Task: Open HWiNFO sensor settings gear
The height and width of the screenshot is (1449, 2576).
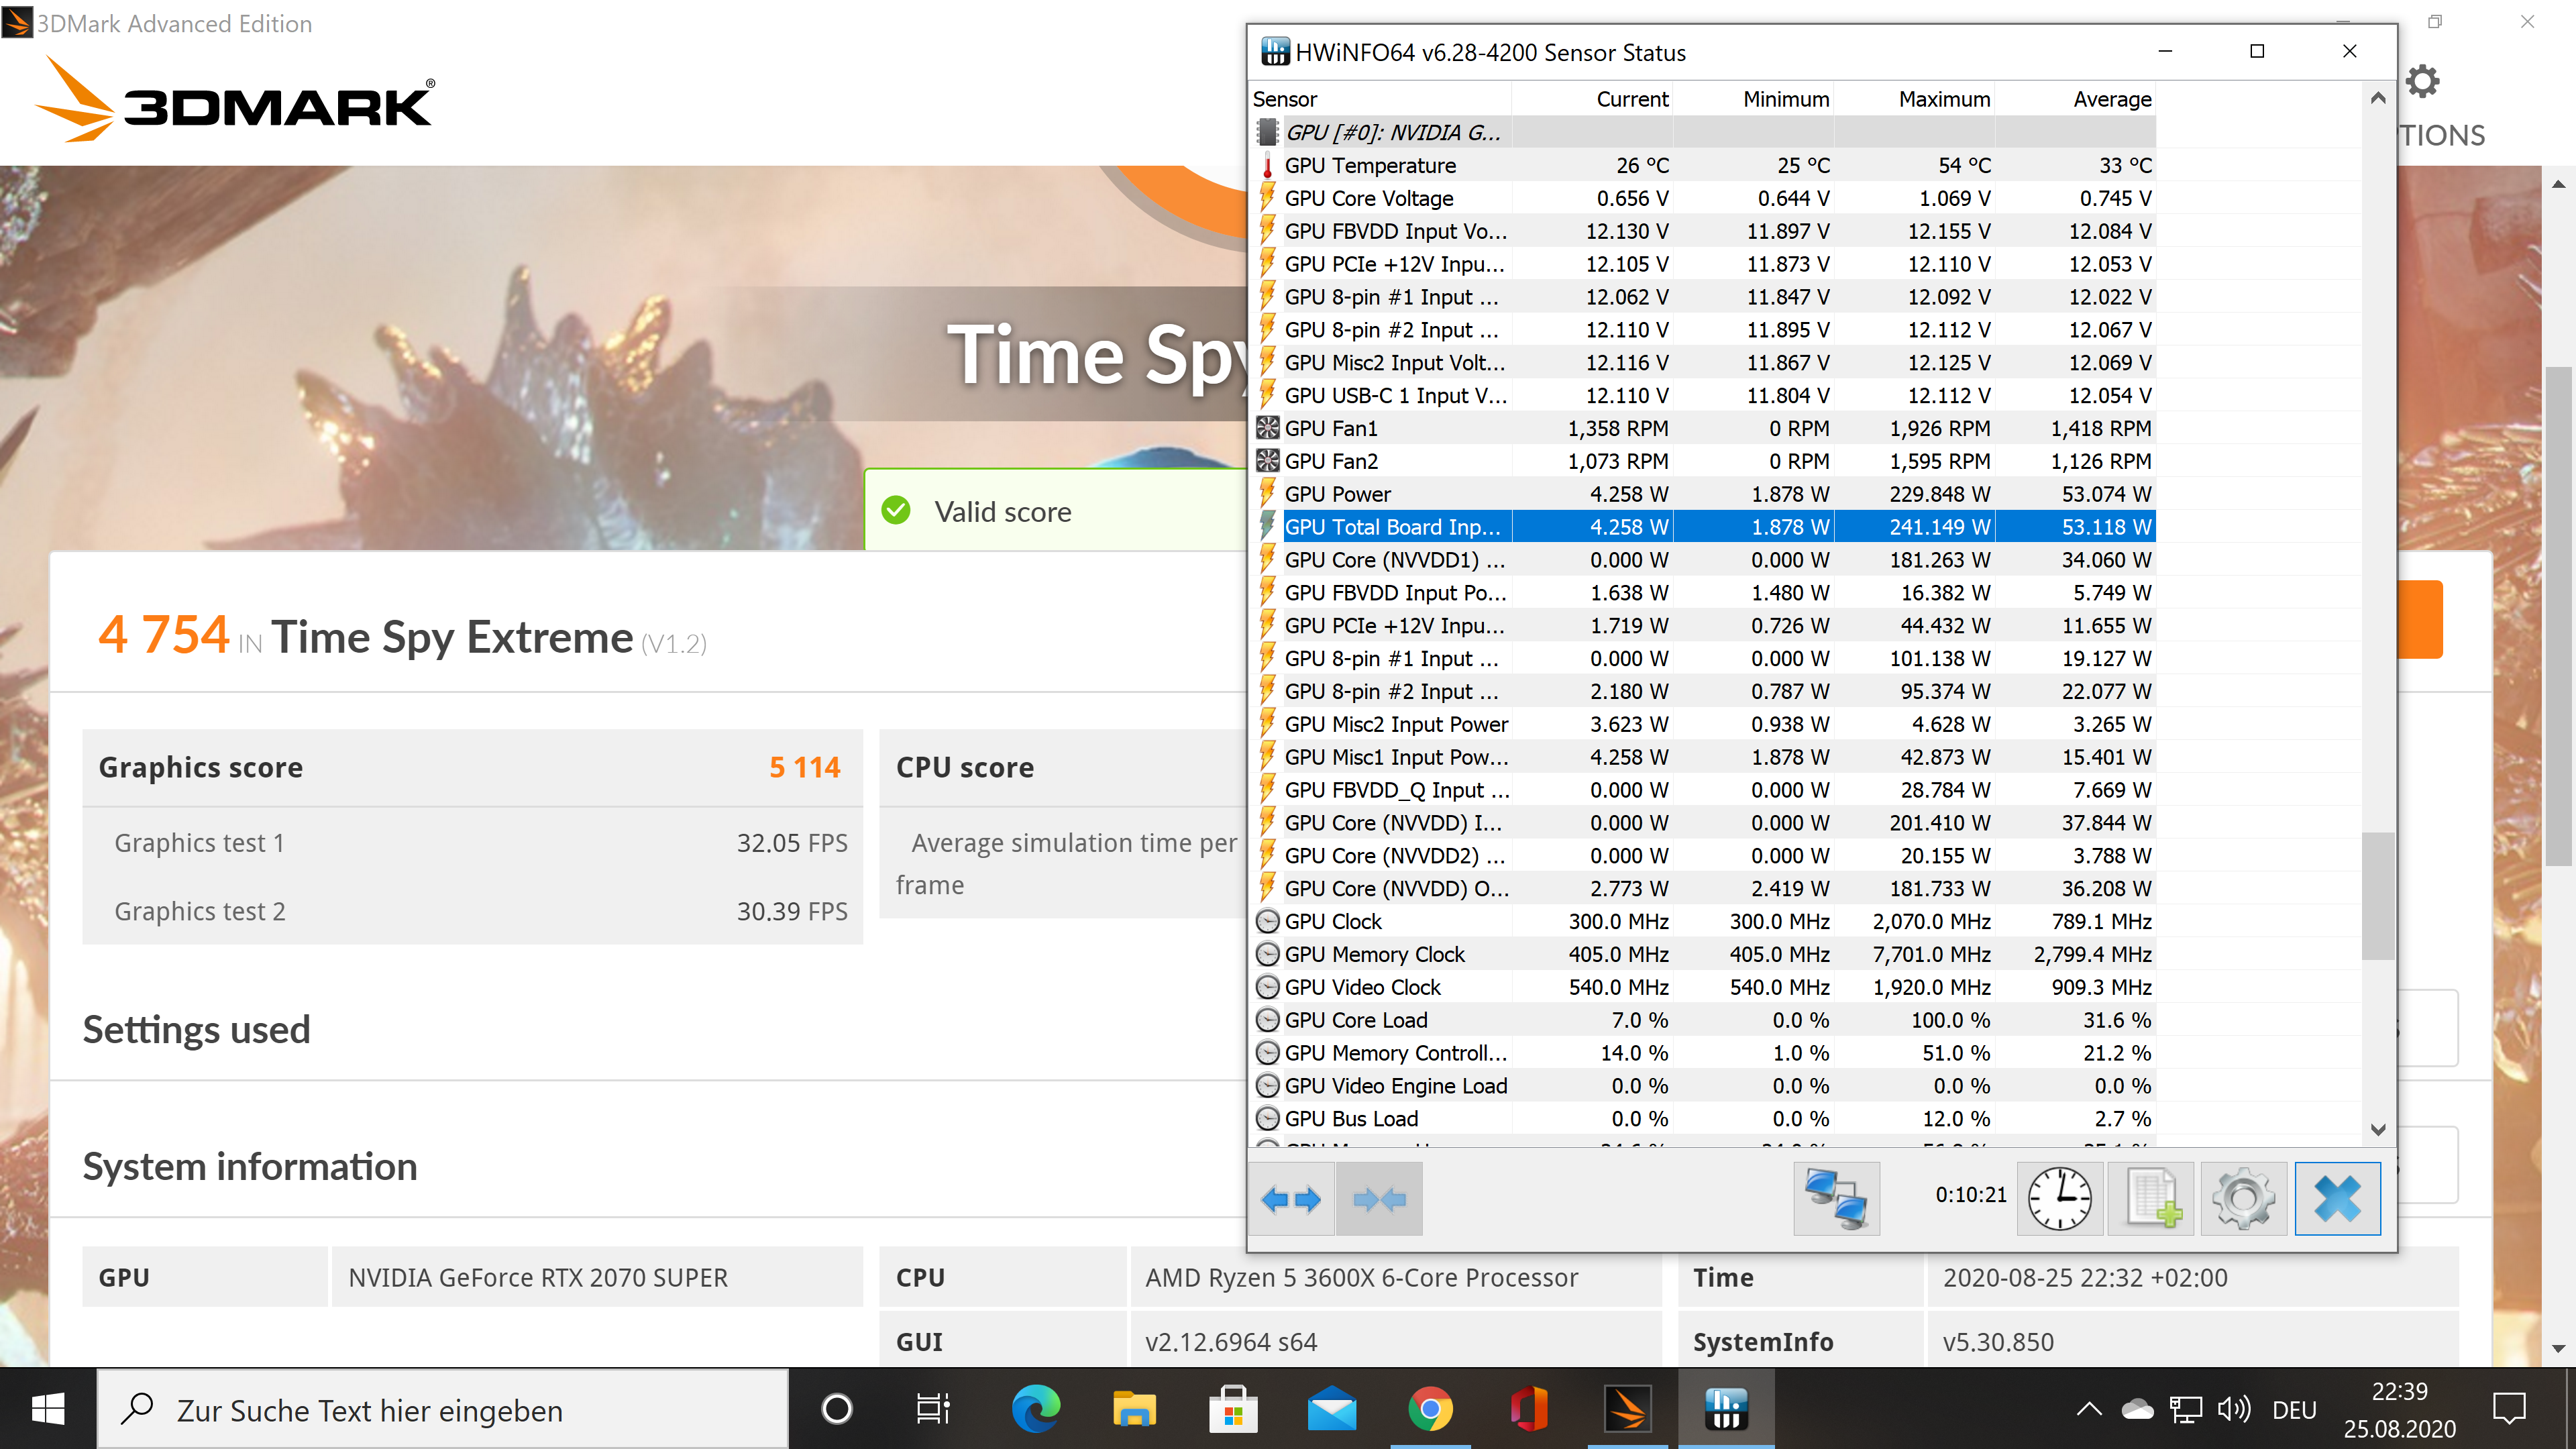Action: tap(2243, 1198)
